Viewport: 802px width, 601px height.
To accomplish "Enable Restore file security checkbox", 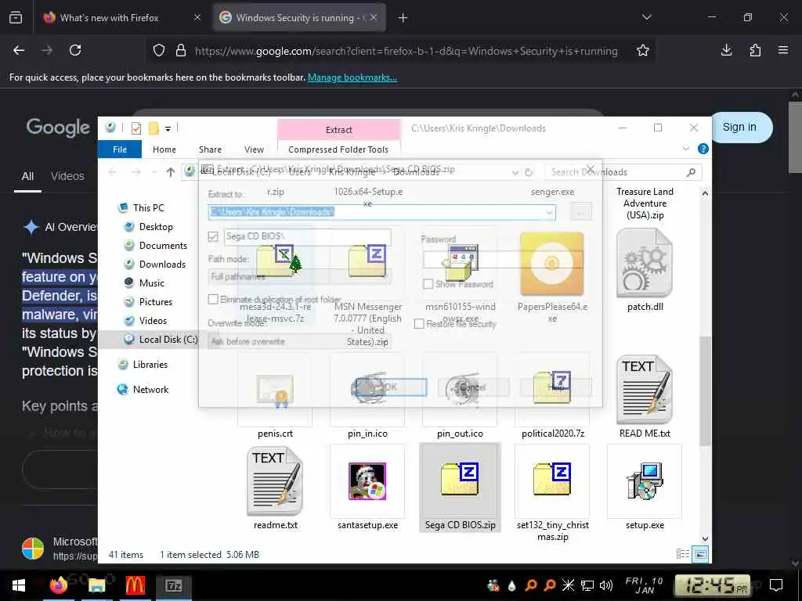I will pos(419,323).
